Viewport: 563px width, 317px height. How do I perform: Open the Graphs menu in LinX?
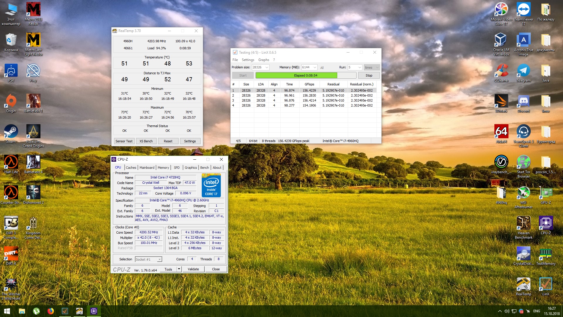[263, 60]
